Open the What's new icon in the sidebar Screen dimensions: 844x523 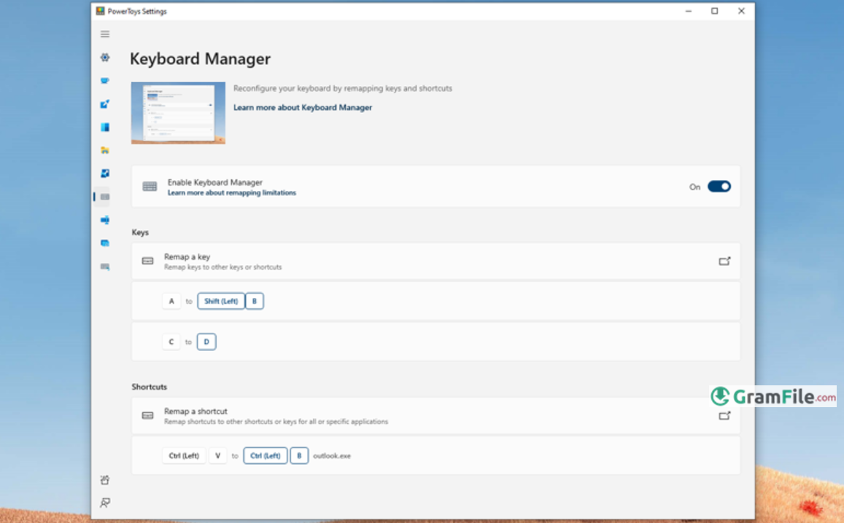click(105, 480)
